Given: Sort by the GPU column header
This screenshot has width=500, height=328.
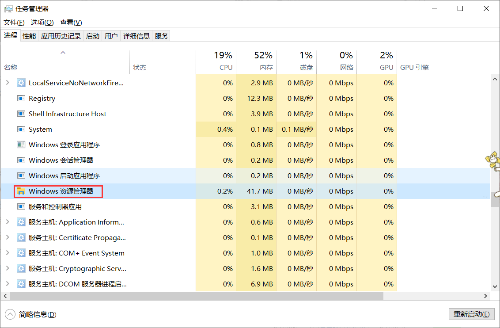Looking at the screenshot, I should pyautogui.click(x=377, y=62).
